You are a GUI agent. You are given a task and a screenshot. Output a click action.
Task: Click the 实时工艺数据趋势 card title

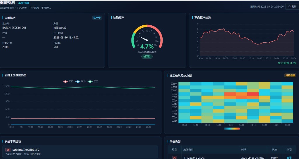tap(15, 75)
